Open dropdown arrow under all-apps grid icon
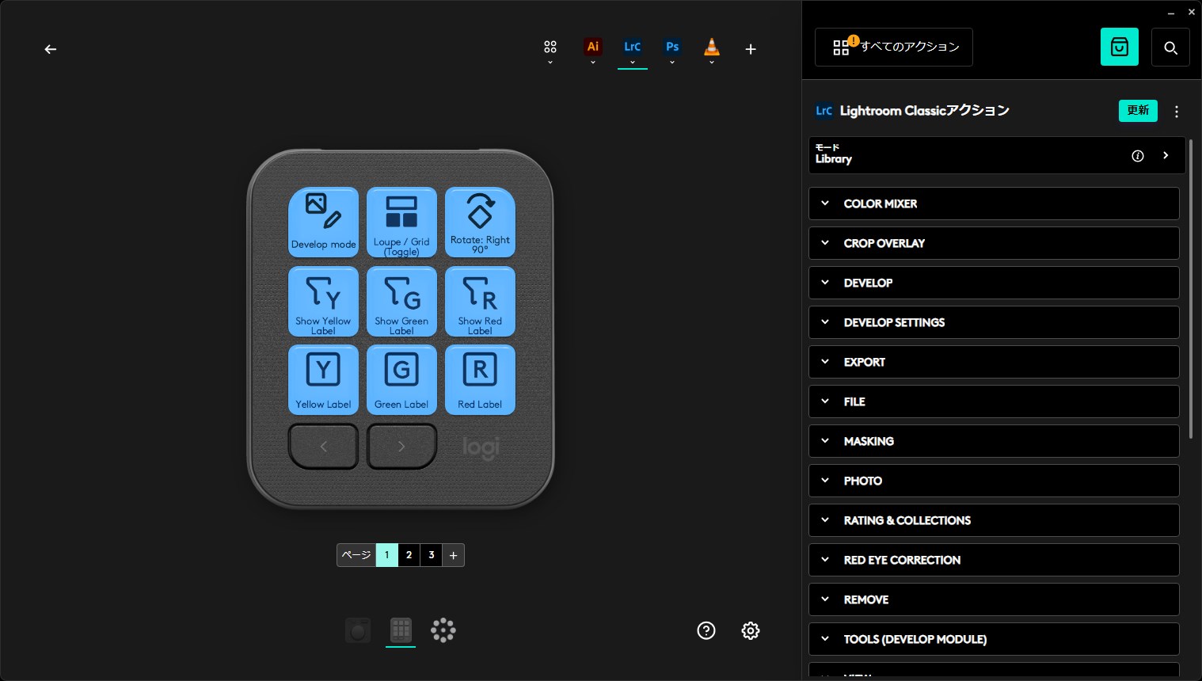This screenshot has width=1202, height=681. point(550,63)
